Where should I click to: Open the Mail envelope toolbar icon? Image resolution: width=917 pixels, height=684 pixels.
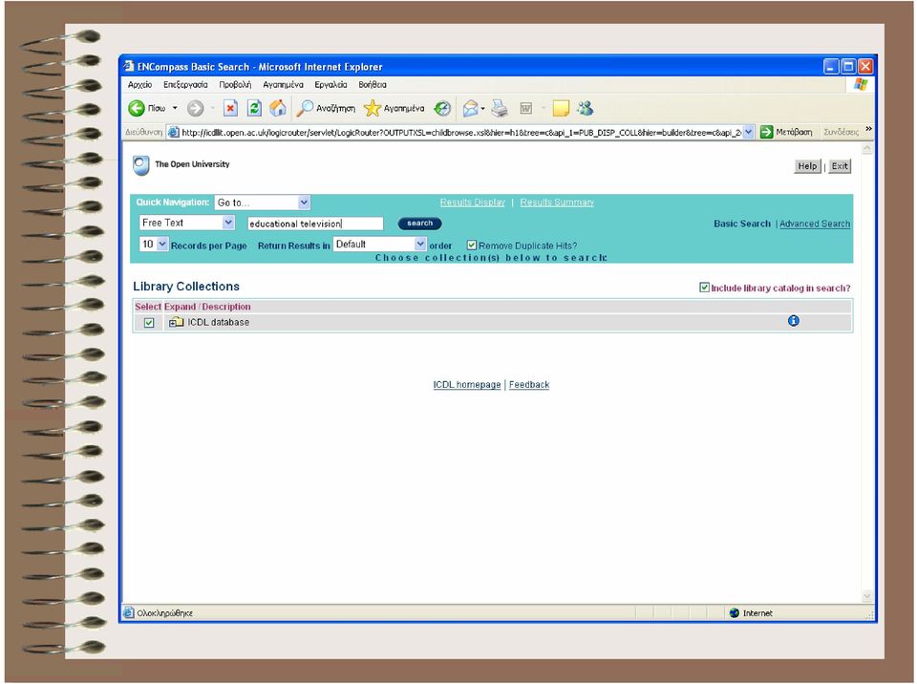(471, 108)
